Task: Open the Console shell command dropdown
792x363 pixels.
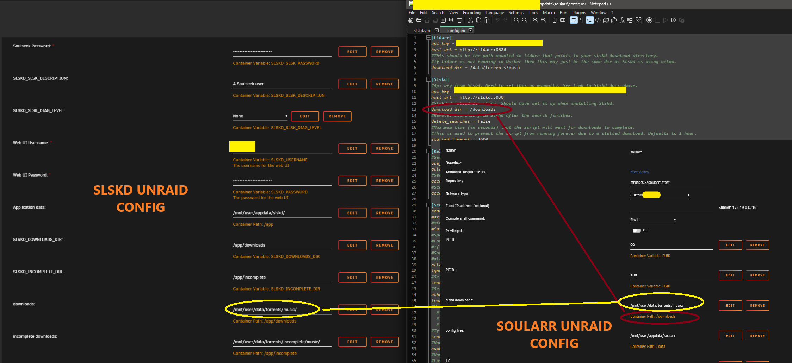Action: 653,220
